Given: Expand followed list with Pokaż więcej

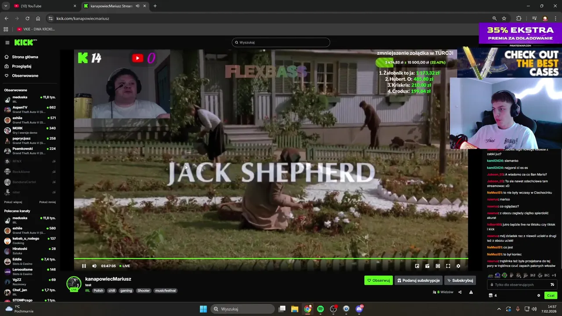Looking at the screenshot, I should pos(13,202).
